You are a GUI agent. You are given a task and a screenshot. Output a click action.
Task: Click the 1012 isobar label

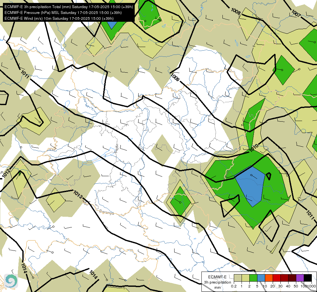click(6, 174)
